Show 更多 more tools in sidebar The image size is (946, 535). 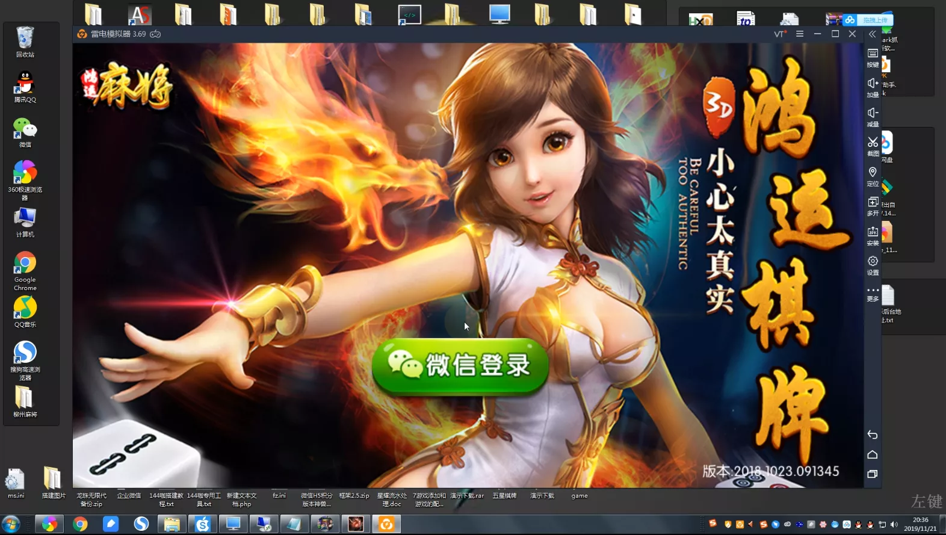pos(873,294)
